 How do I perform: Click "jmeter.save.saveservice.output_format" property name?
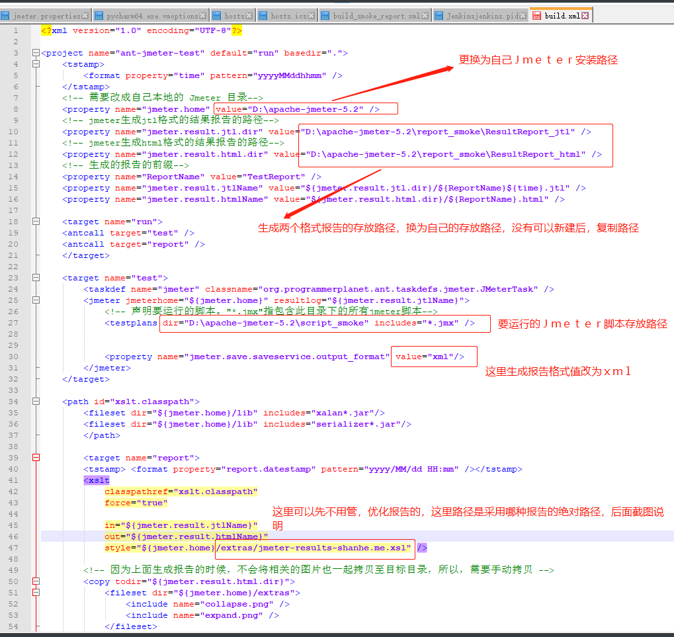tap(286, 357)
